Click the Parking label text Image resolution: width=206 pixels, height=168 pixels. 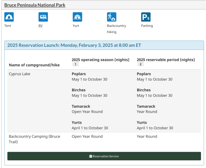[x=147, y=26]
